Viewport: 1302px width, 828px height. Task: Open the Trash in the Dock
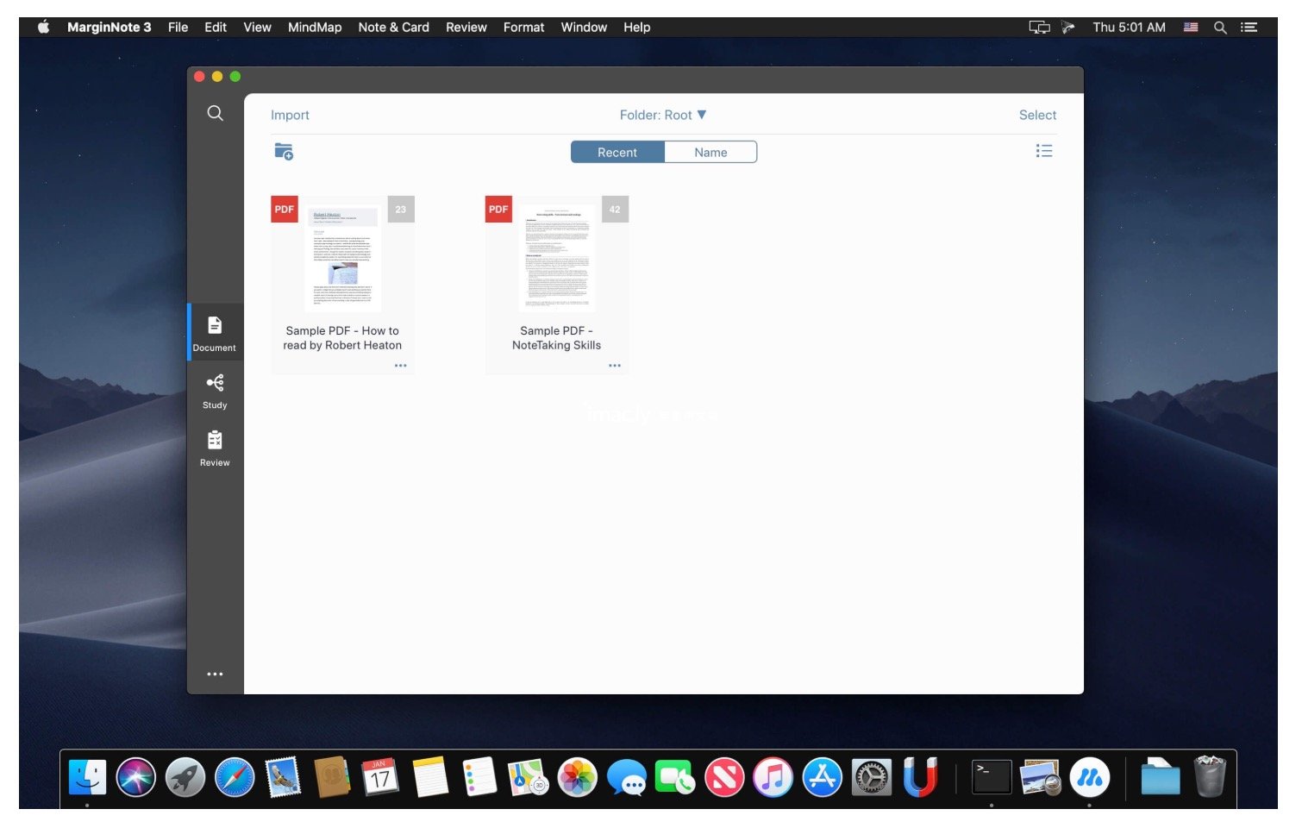click(1211, 777)
